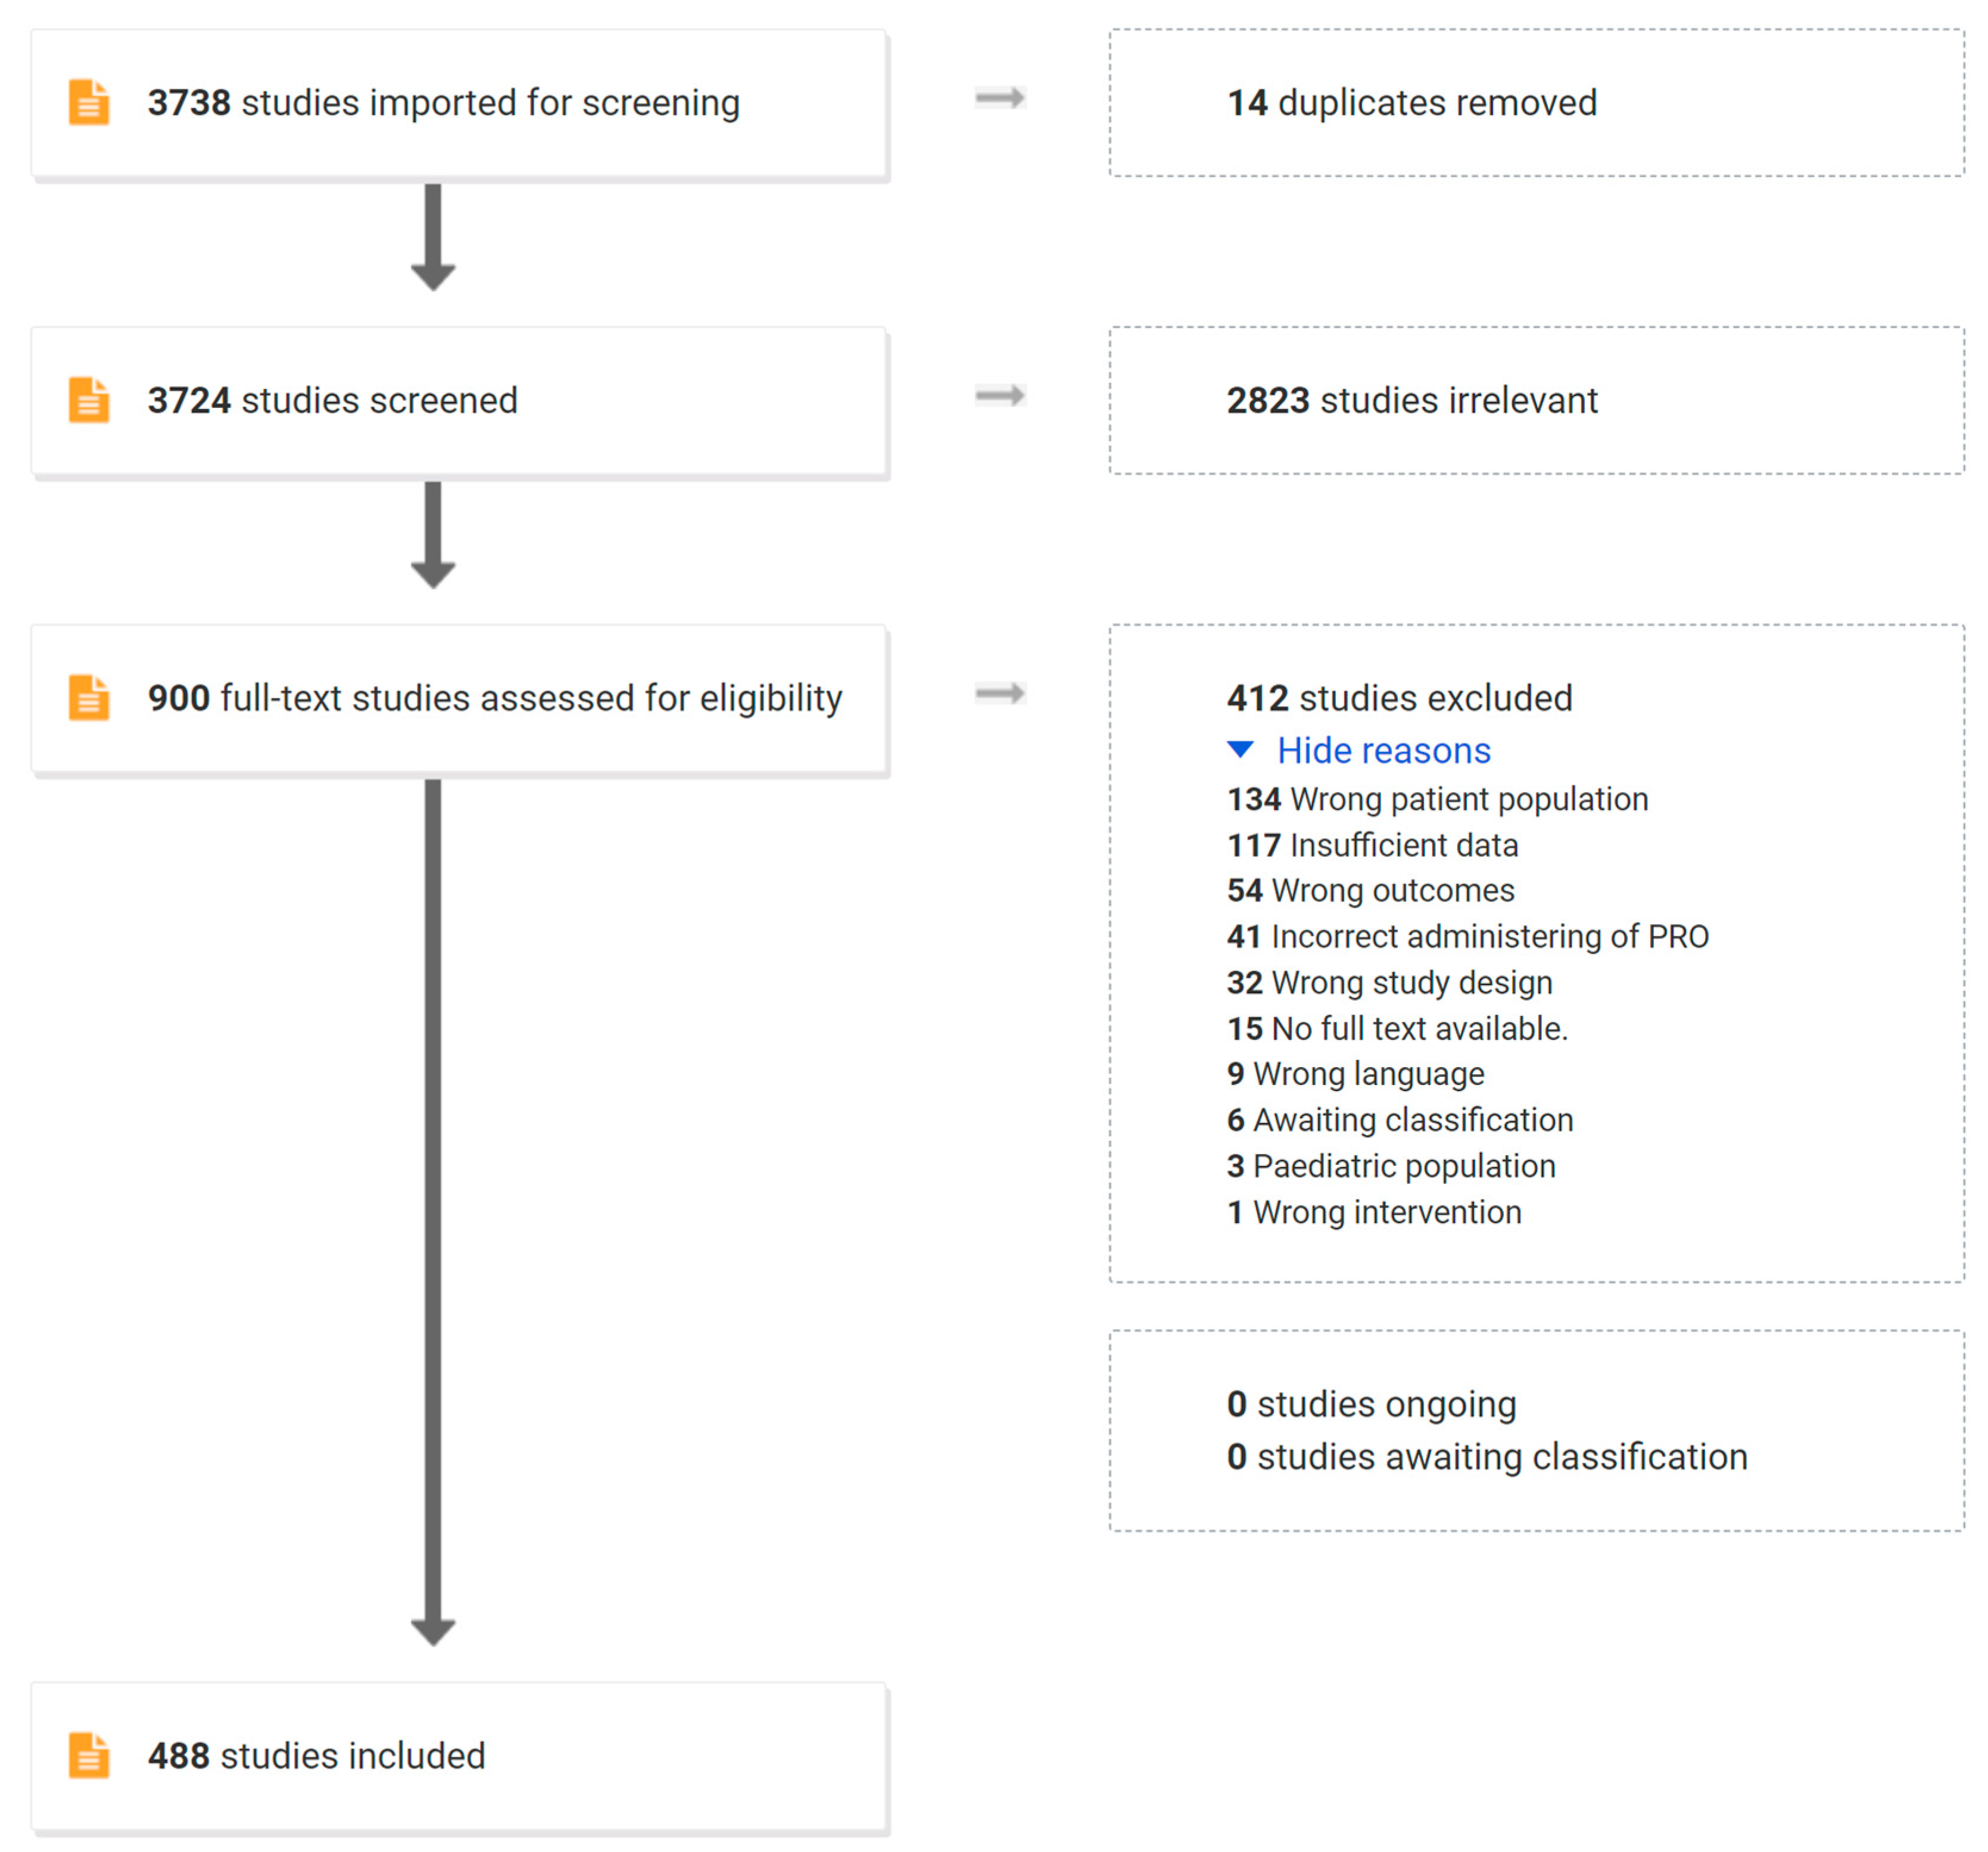Image resolution: width=1988 pixels, height=1852 pixels.
Task: Click the document icon beside studies imported
Action: point(89,102)
